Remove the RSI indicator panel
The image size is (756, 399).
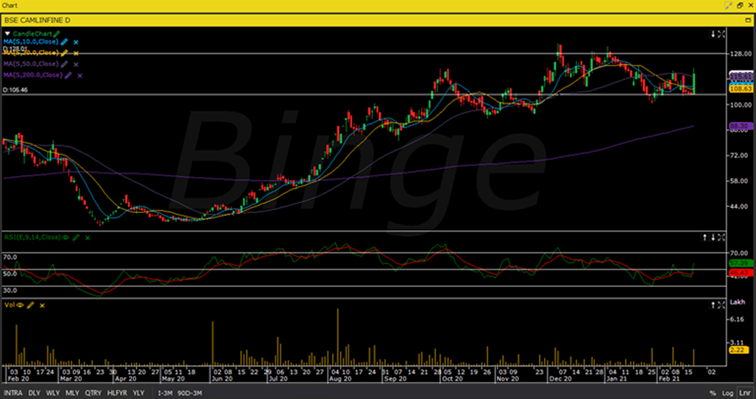88,237
